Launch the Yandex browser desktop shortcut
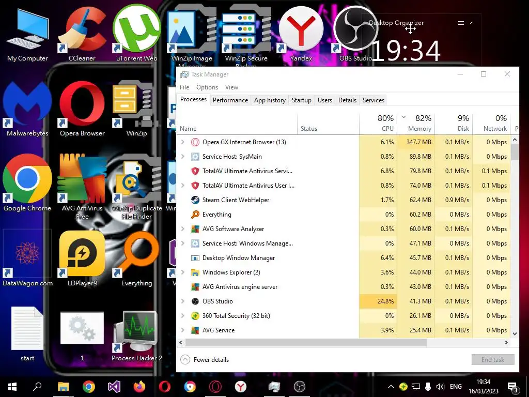This screenshot has width=529, height=397. coord(301,34)
